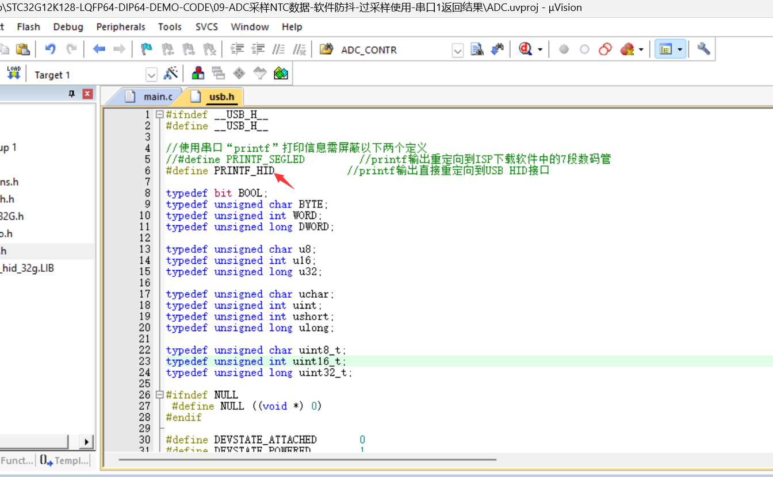Expand the ADC_CONTR search dropdown
Viewport: 773px width, 477px height.
(458, 51)
